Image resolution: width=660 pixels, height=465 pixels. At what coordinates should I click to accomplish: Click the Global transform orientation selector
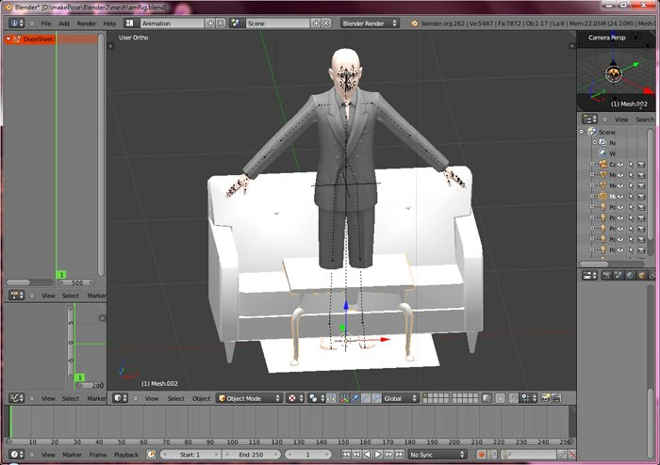tap(401, 398)
